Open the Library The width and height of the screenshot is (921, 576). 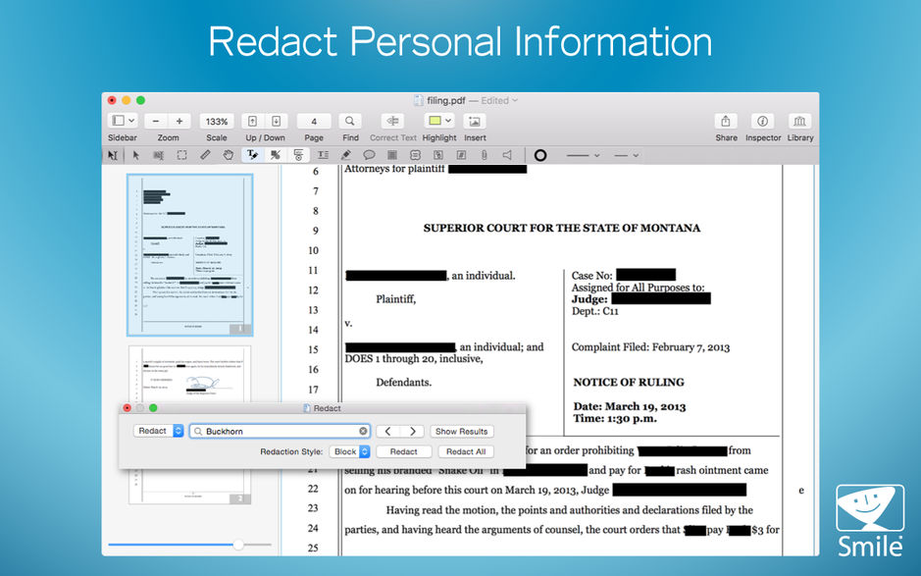coord(800,120)
